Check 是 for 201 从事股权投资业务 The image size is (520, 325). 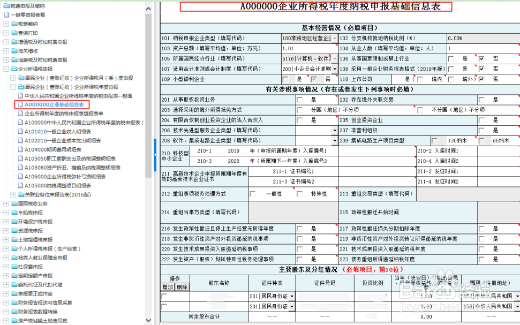click(300, 100)
